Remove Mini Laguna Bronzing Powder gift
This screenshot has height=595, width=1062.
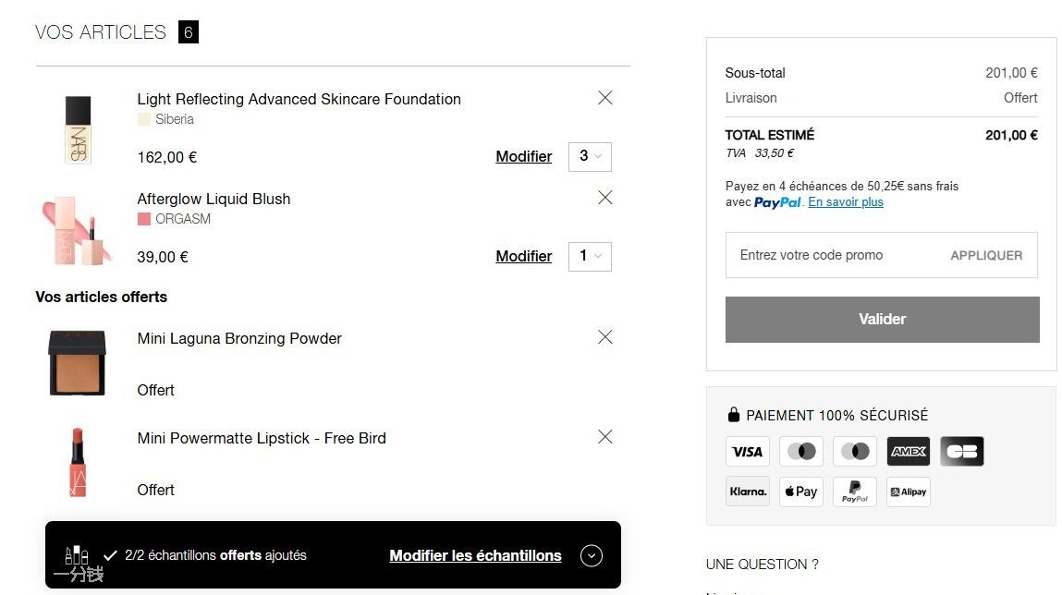click(604, 337)
